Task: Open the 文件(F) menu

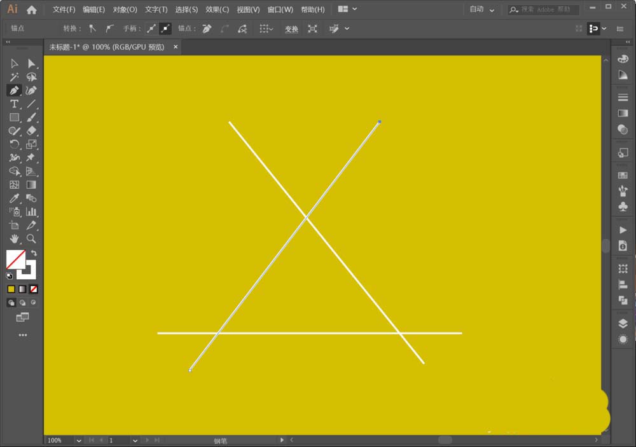Action: pos(64,10)
